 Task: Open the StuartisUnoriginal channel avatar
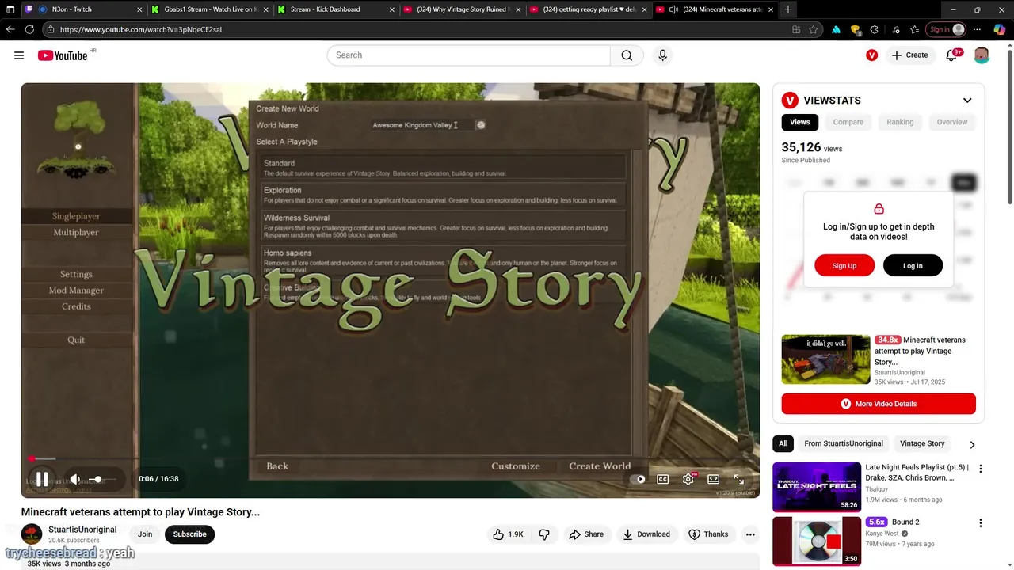(x=32, y=534)
